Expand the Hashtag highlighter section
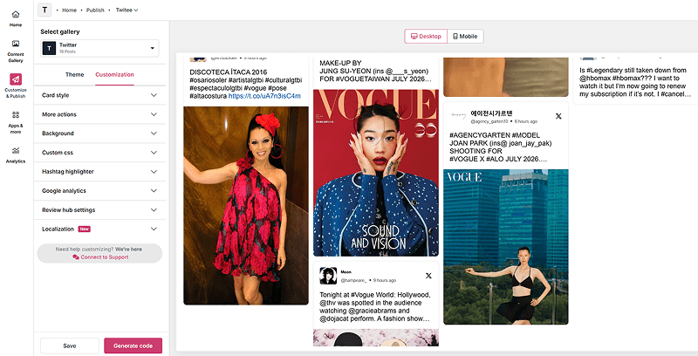 [x=99, y=172]
